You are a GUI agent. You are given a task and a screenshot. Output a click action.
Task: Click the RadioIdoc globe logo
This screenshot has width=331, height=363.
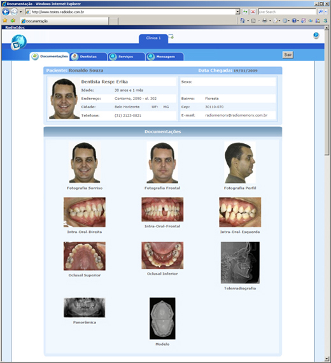click(18, 42)
